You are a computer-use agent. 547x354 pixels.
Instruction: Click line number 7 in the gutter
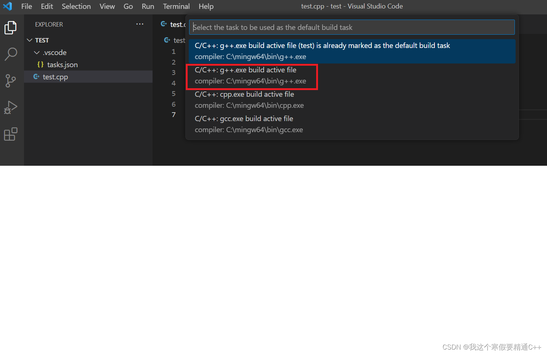click(174, 115)
